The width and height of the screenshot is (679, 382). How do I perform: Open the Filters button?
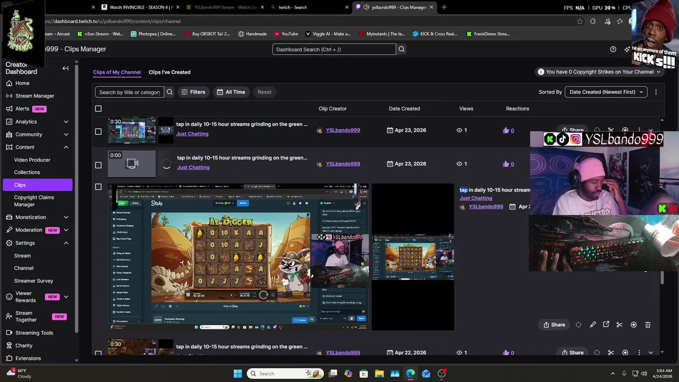click(x=193, y=92)
